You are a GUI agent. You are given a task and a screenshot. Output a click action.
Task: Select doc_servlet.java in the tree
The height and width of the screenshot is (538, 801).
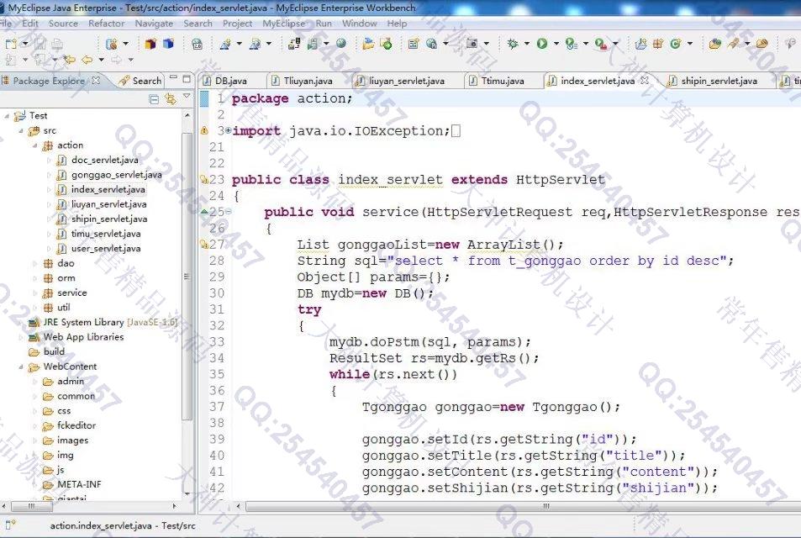(105, 161)
